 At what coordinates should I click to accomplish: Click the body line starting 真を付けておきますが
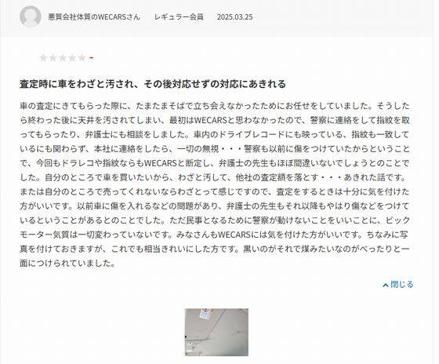(215, 249)
